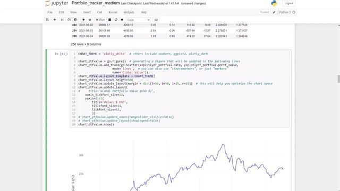Click the title='Value: $ USD' code line
The width and height of the screenshot is (340, 191).
pyautogui.click(x=109, y=102)
